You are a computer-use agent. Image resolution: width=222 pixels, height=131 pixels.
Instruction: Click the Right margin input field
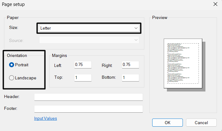coord(131,65)
